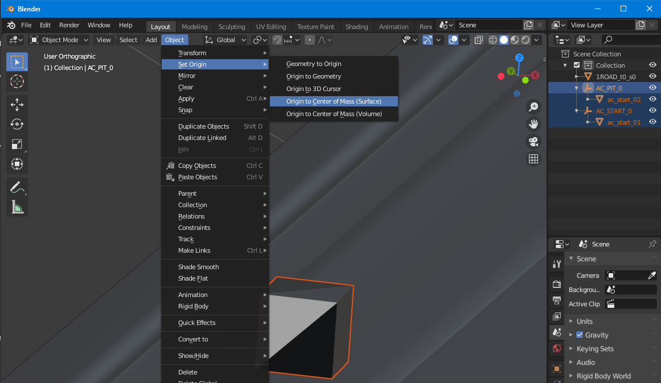The width and height of the screenshot is (661, 383).
Task: Choose Origin to Center of Mass (Surface)
Action: 334,101
